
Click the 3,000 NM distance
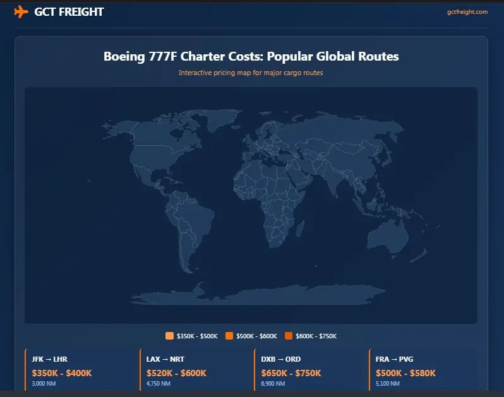coord(44,384)
